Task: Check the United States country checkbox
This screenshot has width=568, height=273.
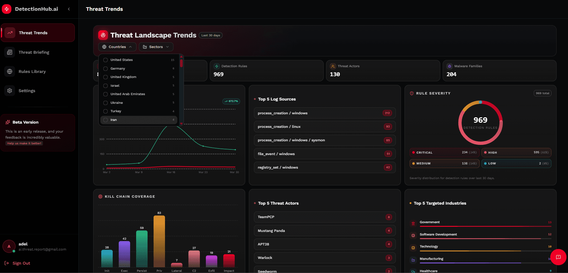Action: coord(105,60)
